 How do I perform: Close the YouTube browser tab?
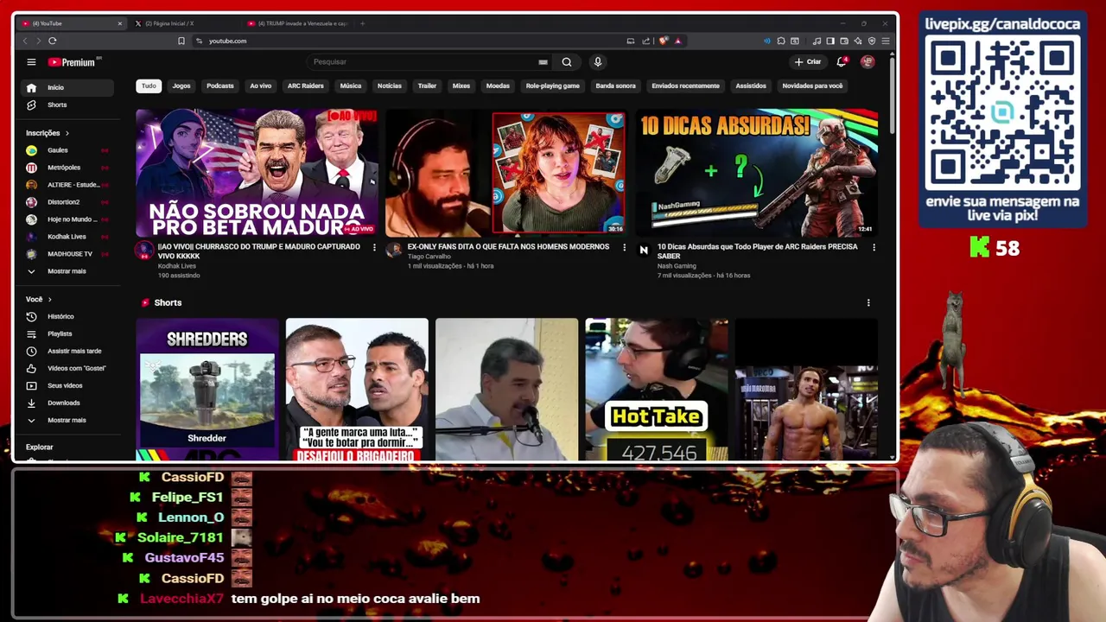point(119,23)
